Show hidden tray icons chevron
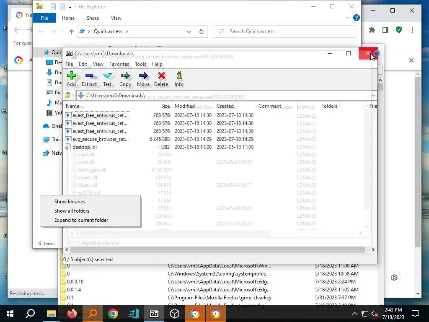The width and height of the screenshot is (429, 322). click(x=354, y=314)
